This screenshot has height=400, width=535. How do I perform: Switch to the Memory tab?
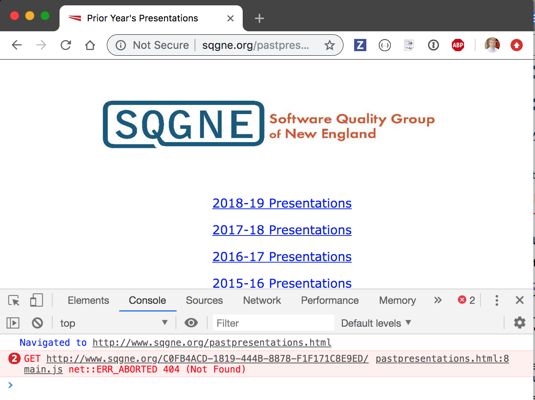(398, 300)
